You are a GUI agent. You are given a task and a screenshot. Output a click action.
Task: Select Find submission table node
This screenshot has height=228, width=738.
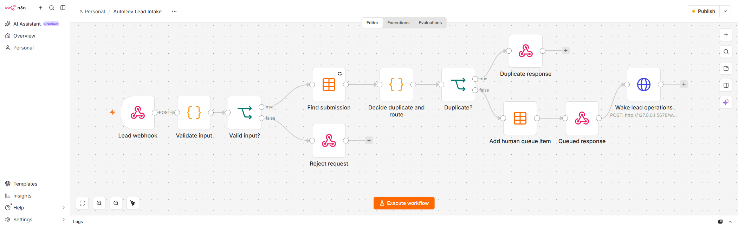coord(329,85)
